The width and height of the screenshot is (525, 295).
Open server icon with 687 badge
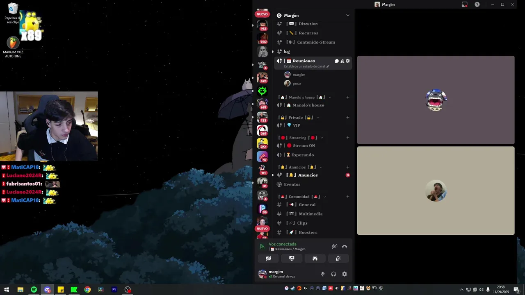(262, 104)
